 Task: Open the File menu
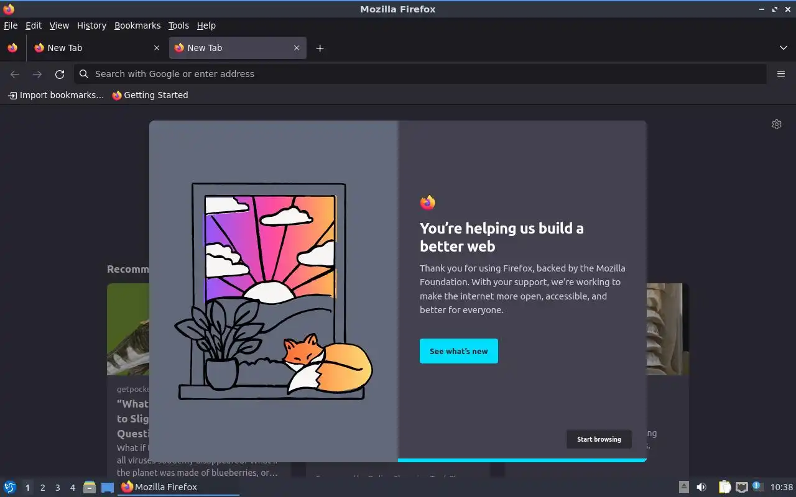click(11, 25)
